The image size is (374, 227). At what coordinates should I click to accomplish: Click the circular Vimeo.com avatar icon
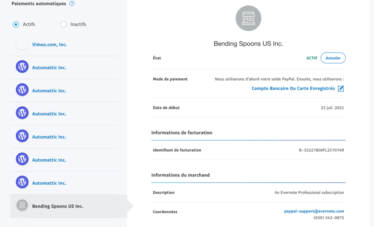(22, 43)
